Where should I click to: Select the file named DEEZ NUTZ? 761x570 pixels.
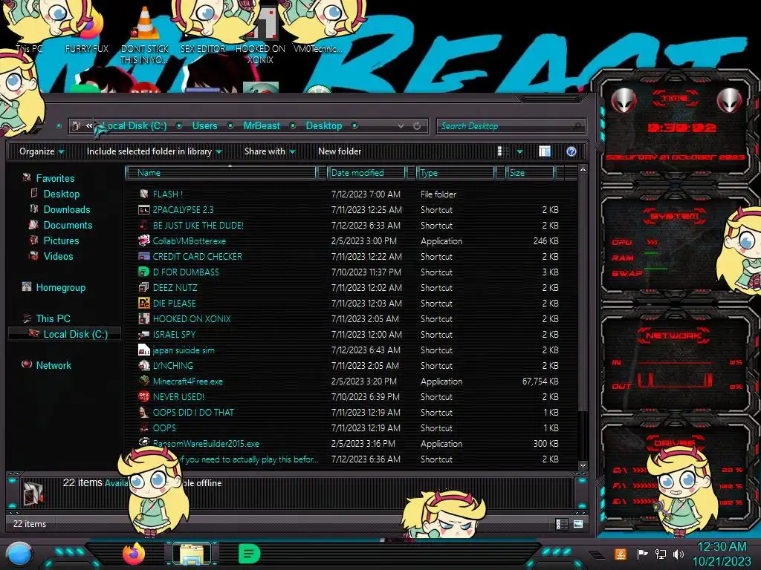pos(175,287)
